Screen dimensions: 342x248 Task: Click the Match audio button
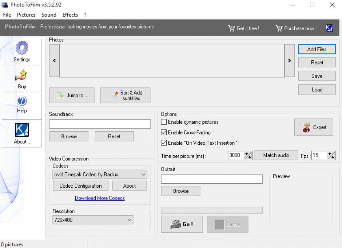[276, 155]
